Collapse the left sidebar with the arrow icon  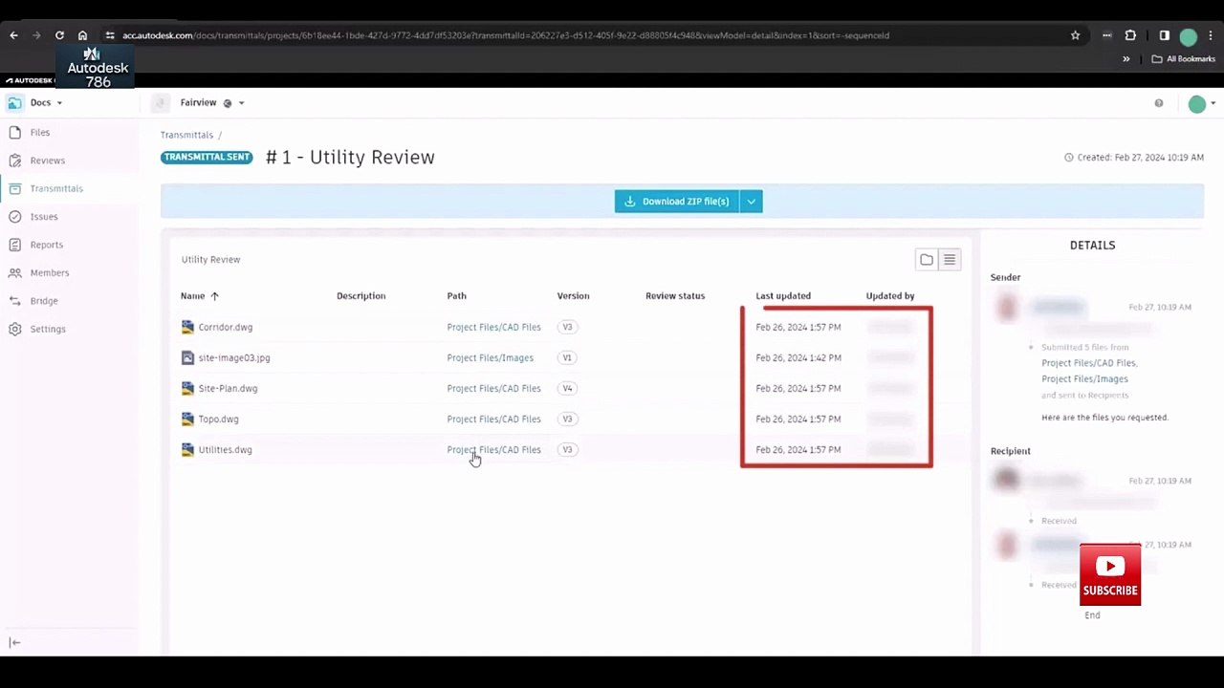point(14,643)
